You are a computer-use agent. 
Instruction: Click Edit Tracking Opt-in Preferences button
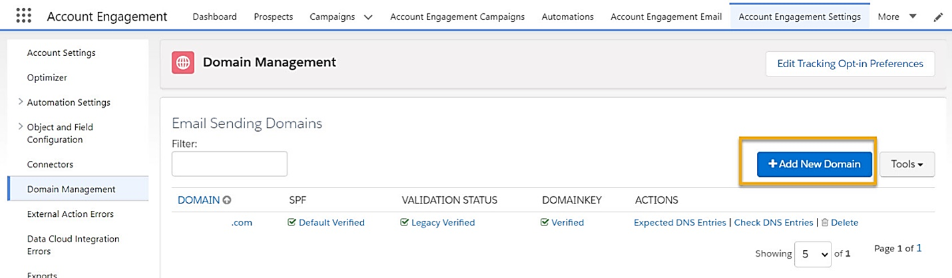[850, 64]
